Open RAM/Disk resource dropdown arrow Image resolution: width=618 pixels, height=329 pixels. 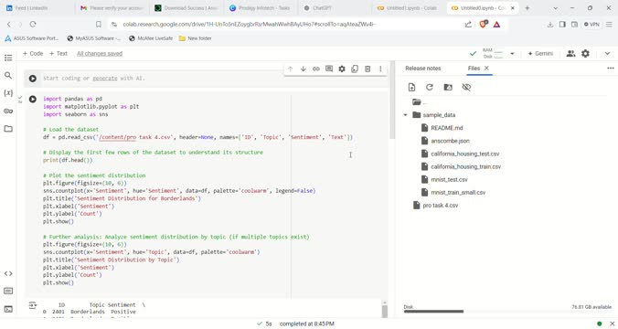pyautogui.click(x=512, y=54)
